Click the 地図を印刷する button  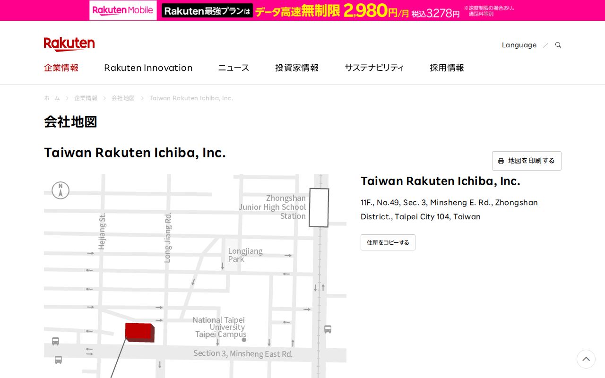point(527,161)
